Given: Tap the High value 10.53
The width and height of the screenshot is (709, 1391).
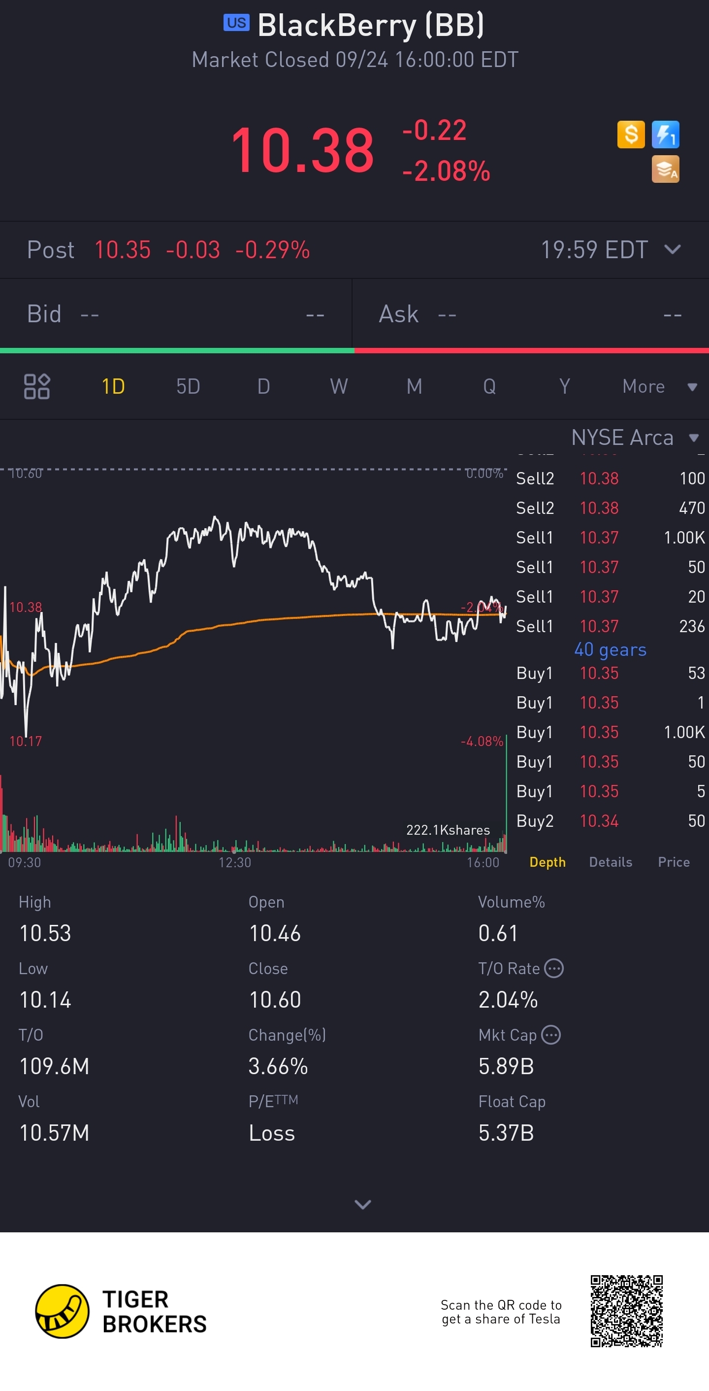Looking at the screenshot, I should (x=45, y=934).
